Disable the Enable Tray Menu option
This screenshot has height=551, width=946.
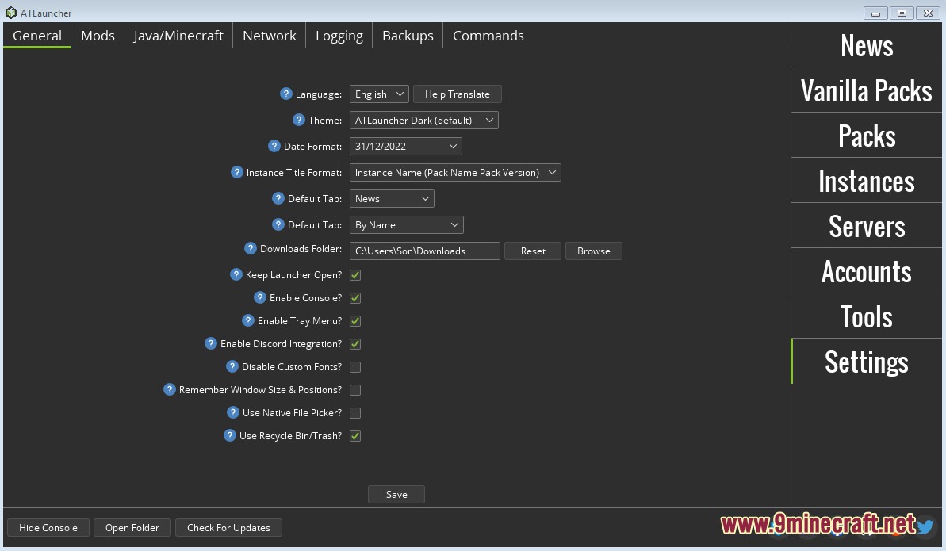355,321
